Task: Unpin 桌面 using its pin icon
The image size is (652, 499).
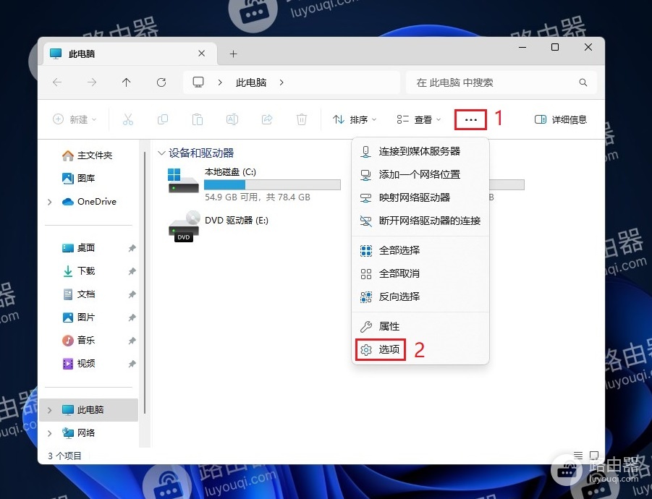Action: coord(132,248)
